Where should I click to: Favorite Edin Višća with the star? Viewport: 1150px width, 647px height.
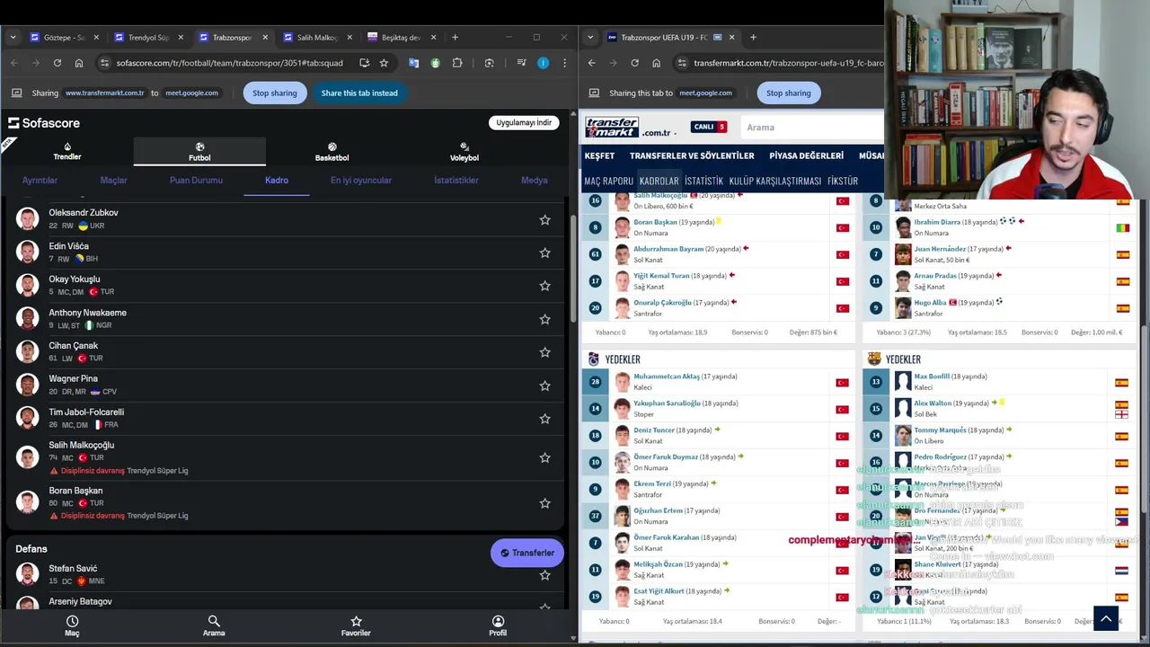click(544, 253)
